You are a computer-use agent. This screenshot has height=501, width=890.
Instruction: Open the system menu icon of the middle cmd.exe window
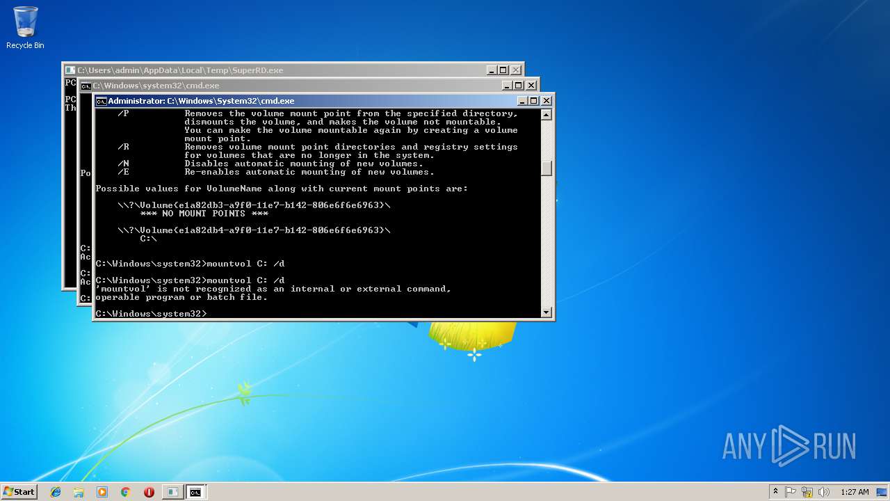(x=86, y=86)
